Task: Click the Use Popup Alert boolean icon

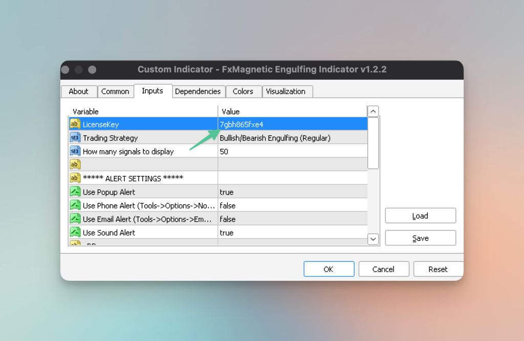Action: coord(75,192)
